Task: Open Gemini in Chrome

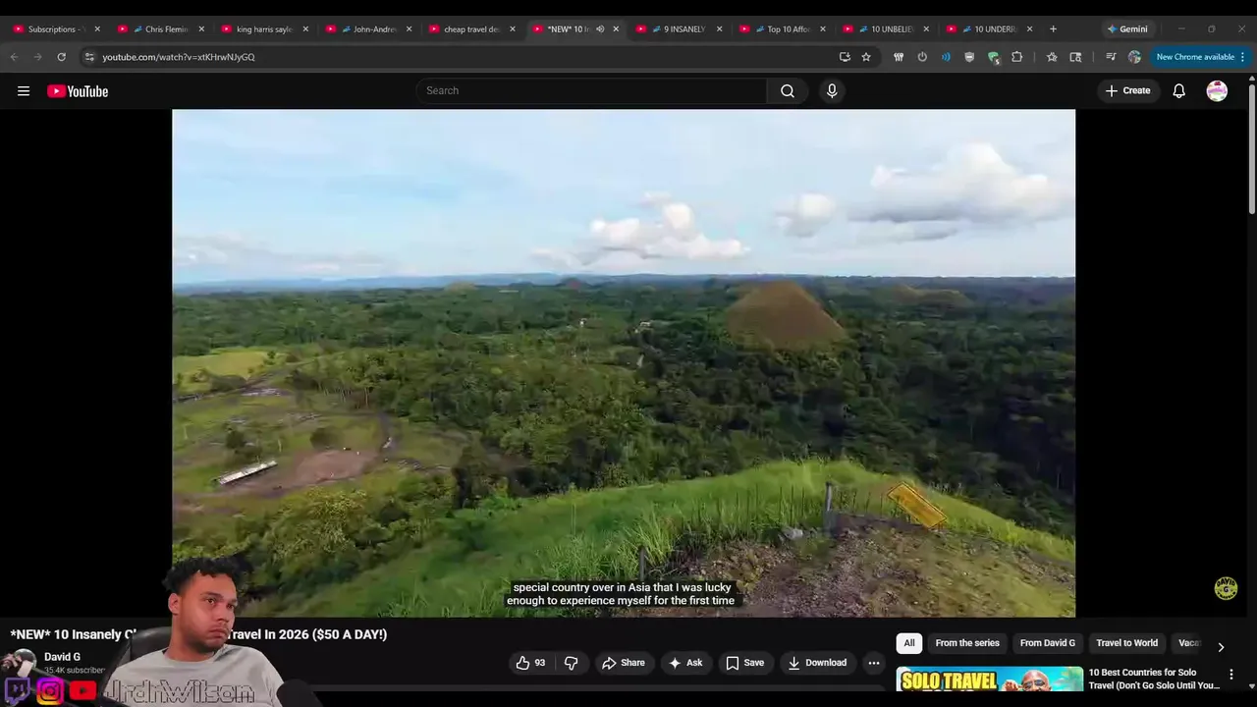Action: tap(1127, 29)
